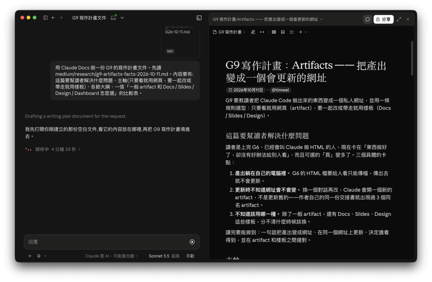This screenshot has height=282, width=432.
Task: Insert a table using the grid icon
Action: click(274, 32)
